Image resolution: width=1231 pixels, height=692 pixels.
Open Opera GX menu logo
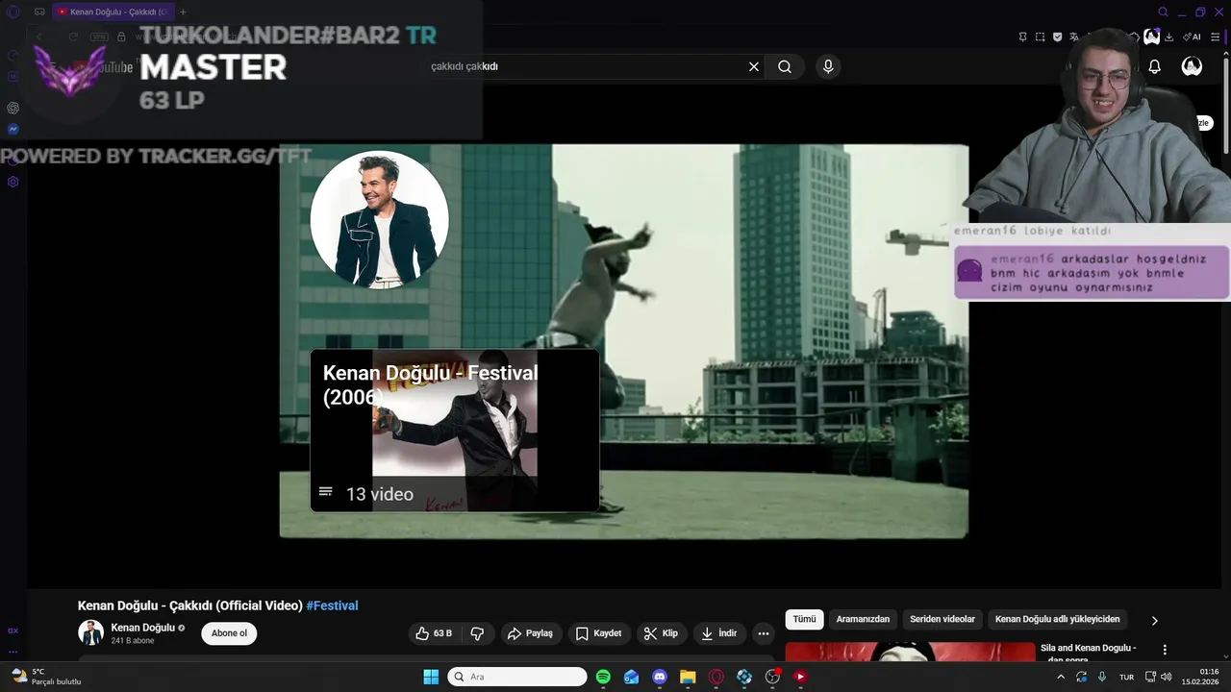(x=13, y=12)
